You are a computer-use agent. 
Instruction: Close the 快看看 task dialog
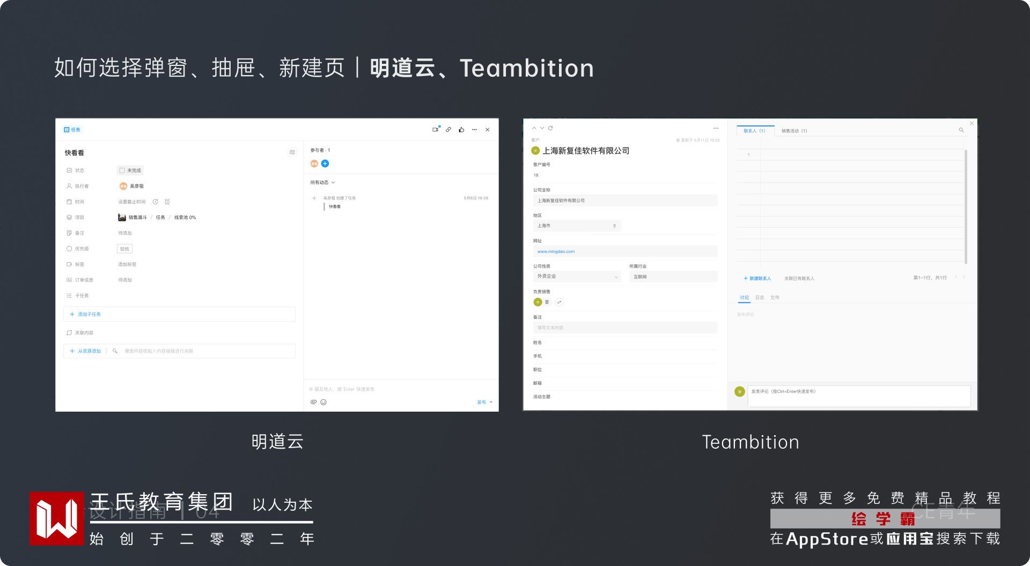tap(488, 130)
